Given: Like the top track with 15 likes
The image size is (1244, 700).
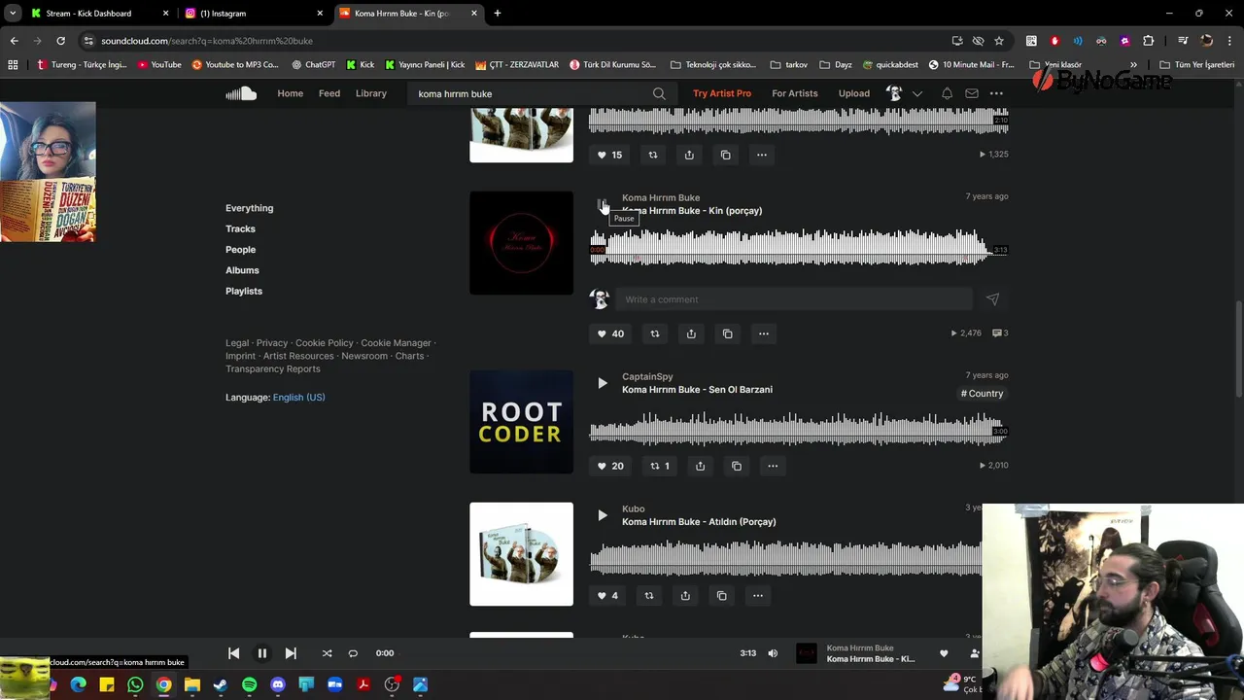Looking at the screenshot, I should (609, 155).
